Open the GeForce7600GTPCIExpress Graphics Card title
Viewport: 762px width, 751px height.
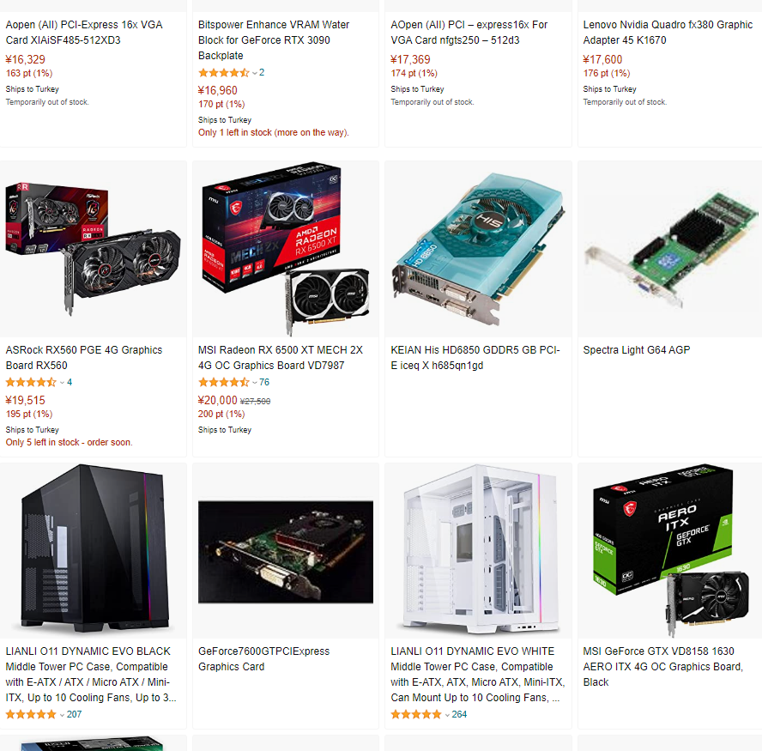point(264,659)
